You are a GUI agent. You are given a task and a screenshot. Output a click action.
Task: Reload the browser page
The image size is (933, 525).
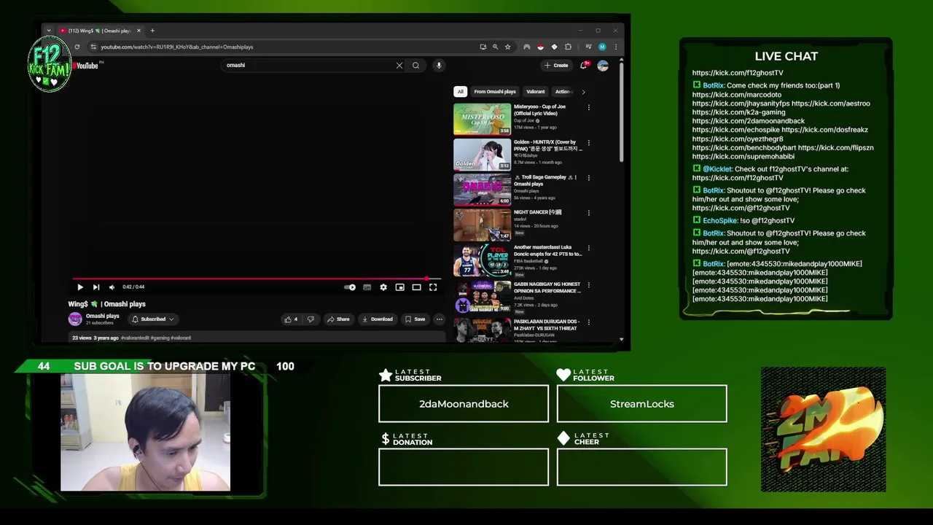[77, 47]
